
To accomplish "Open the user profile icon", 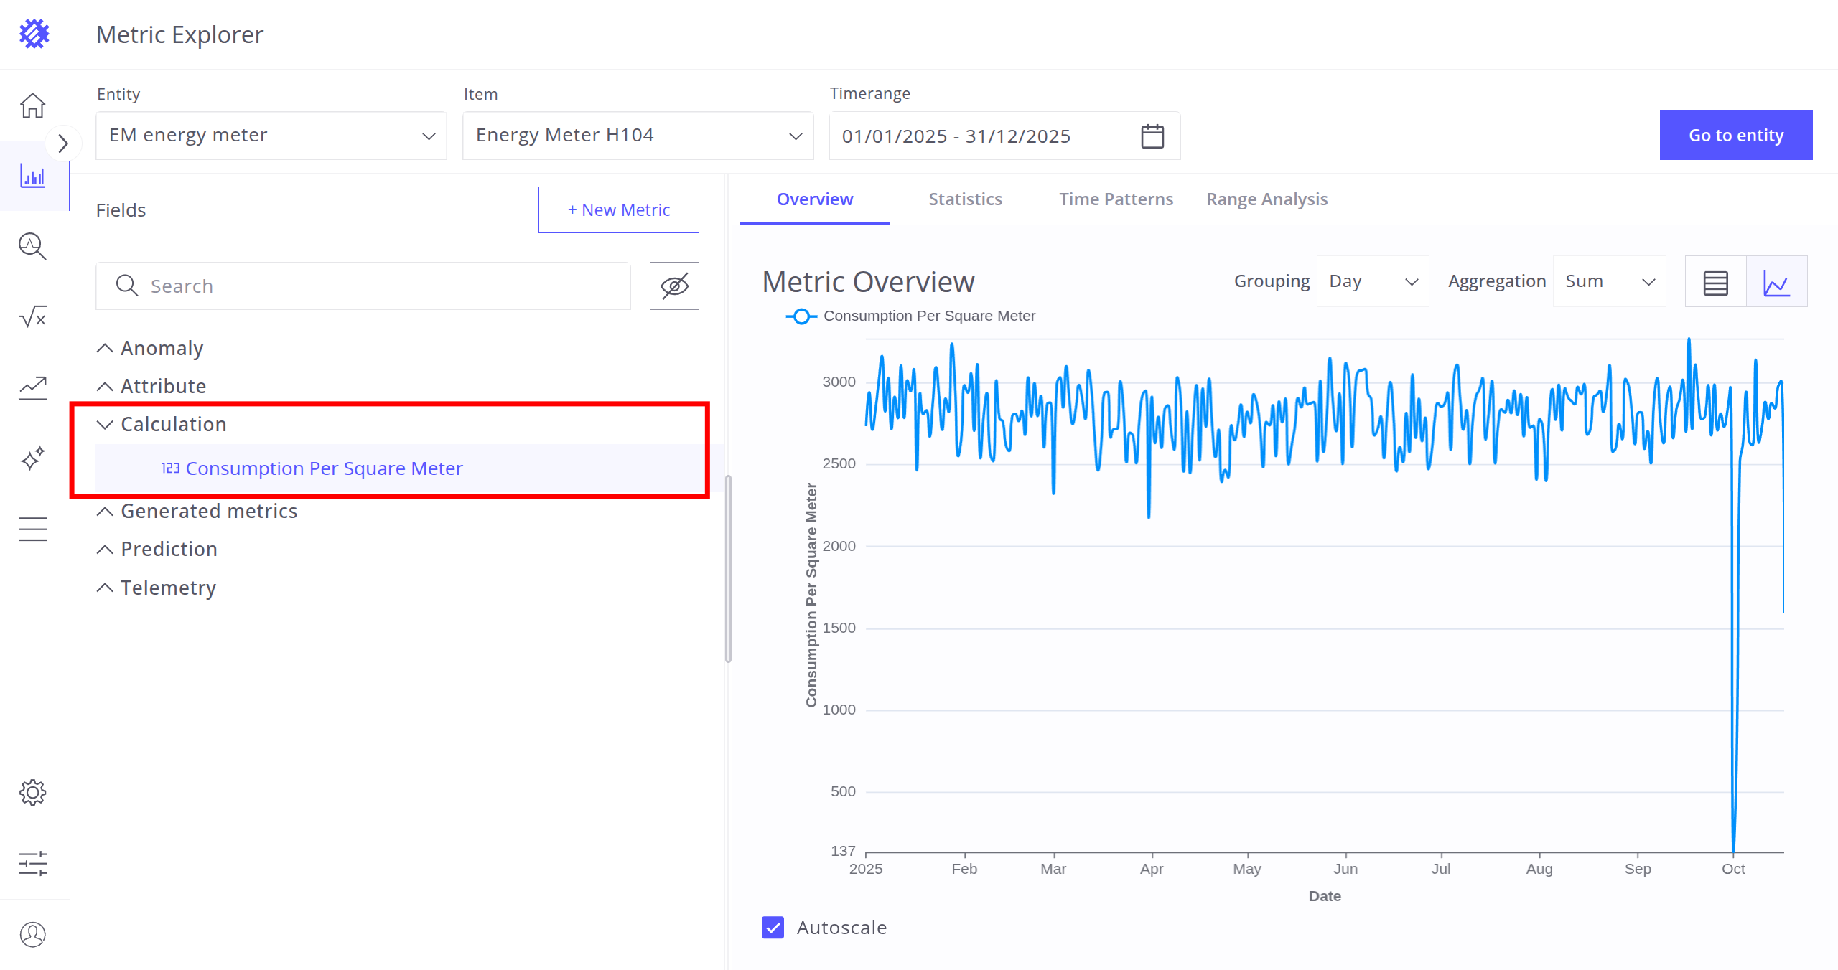I will pyautogui.click(x=33, y=934).
